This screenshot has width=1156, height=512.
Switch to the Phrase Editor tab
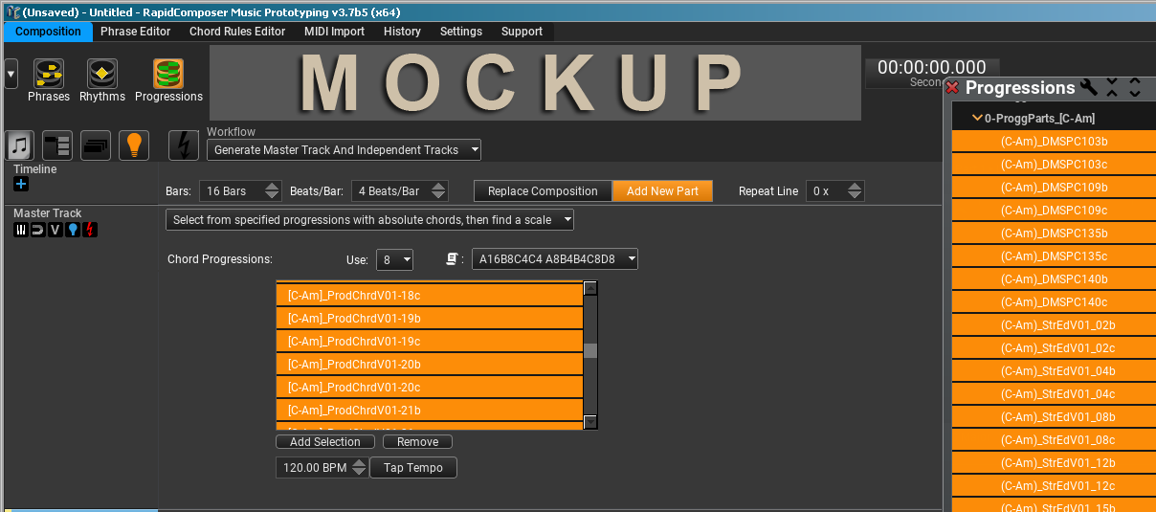135,32
